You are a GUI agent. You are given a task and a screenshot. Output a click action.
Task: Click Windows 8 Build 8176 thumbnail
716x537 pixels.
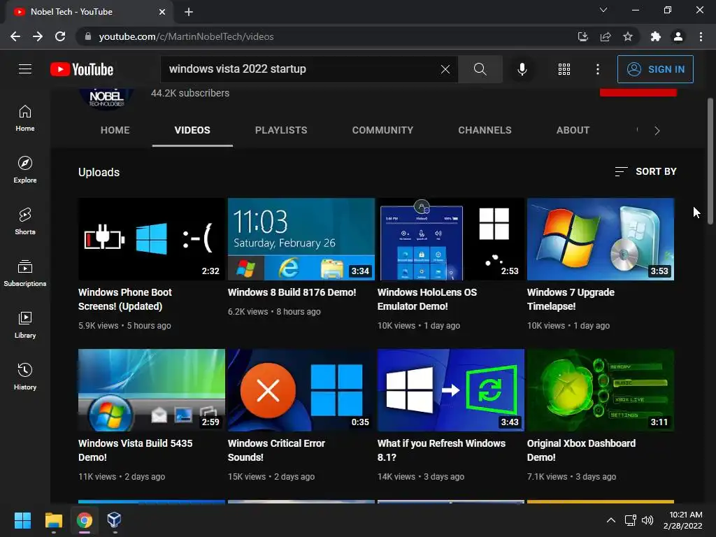click(x=301, y=239)
